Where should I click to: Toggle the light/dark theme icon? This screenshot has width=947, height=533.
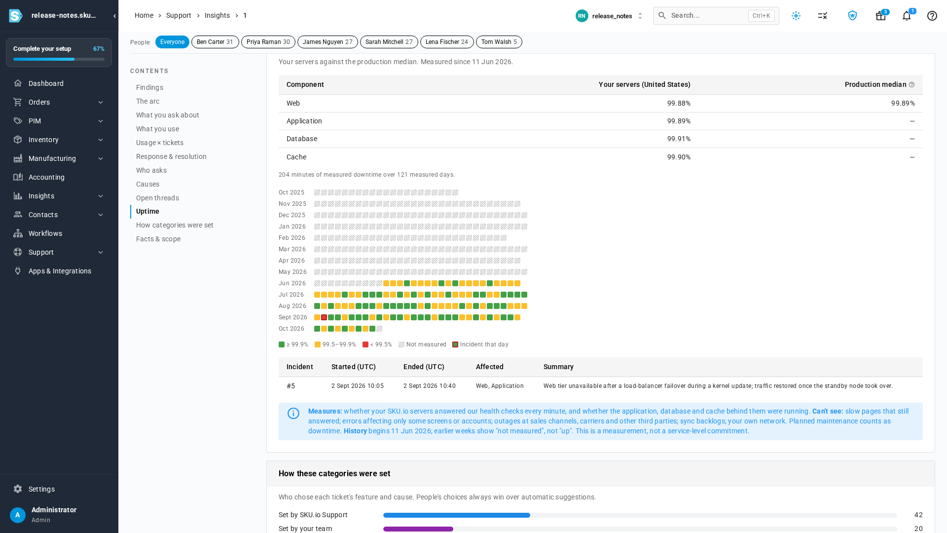coord(796,16)
